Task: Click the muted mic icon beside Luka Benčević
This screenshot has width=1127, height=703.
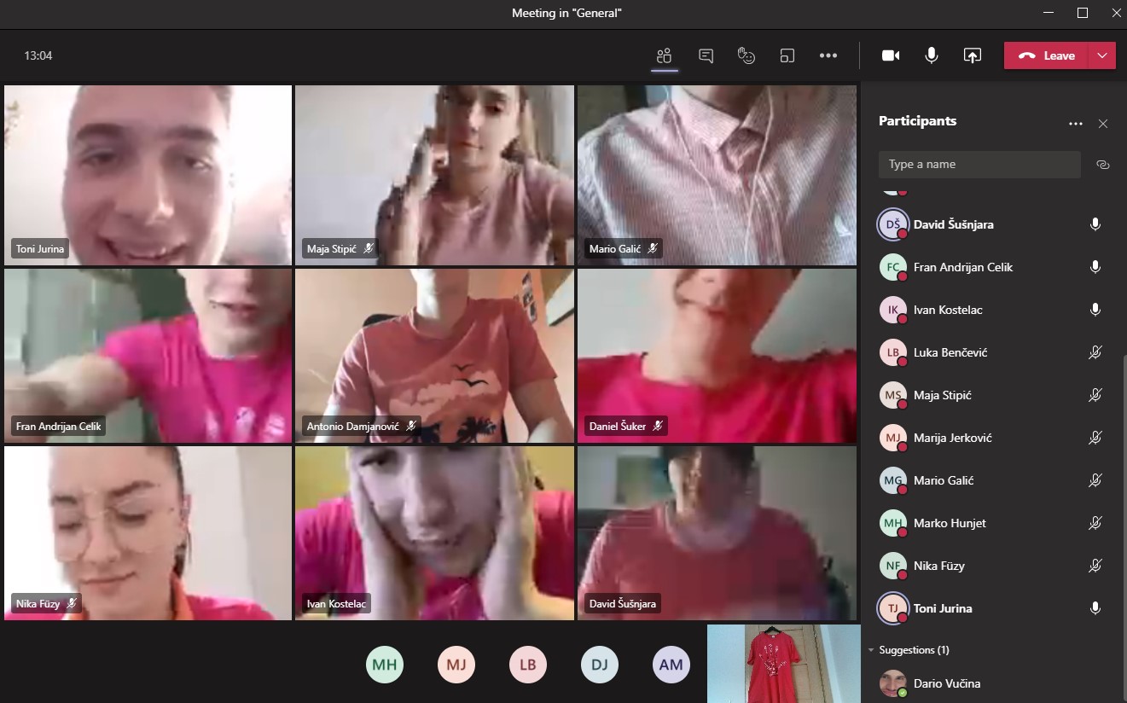Action: [x=1095, y=352]
